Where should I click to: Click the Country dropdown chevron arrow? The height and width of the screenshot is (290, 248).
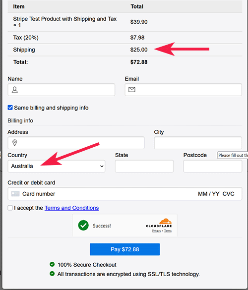point(102,166)
